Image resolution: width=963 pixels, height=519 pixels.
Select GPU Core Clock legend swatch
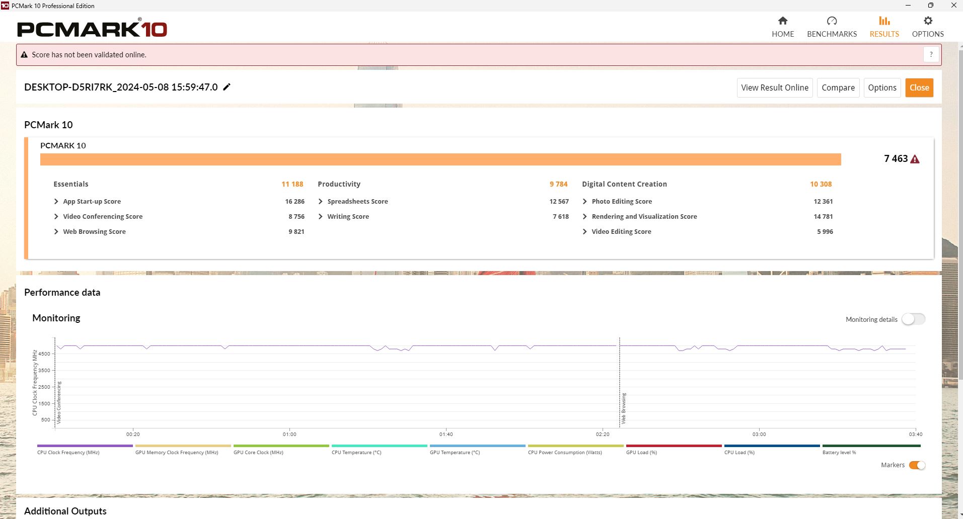coord(281,446)
